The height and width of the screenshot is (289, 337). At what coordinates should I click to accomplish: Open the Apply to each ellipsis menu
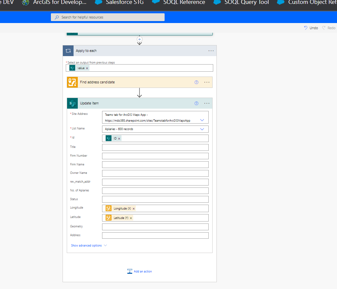[x=211, y=51]
